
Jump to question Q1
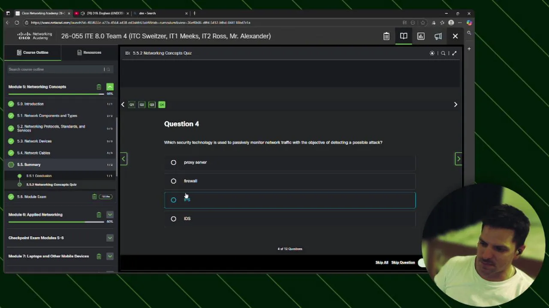(x=132, y=105)
